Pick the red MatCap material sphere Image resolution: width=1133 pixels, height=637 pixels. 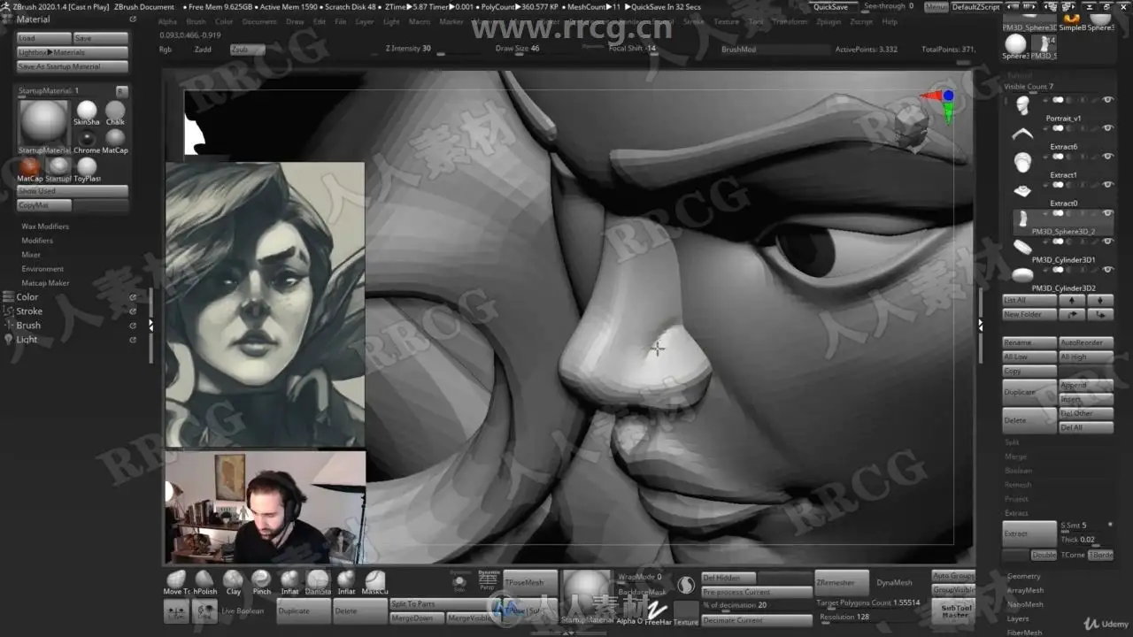pos(30,170)
